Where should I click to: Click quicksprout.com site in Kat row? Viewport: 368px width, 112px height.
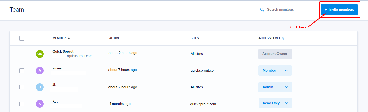(203, 104)
